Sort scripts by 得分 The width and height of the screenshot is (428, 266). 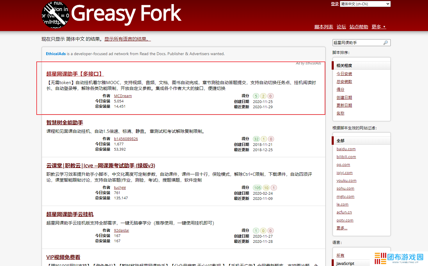(340, 89)
